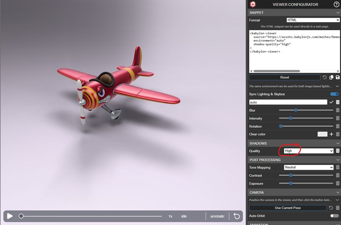The image size is (341, 225).
Task: Reset Blur with its trash icon
Action: (x=338, y=110)
